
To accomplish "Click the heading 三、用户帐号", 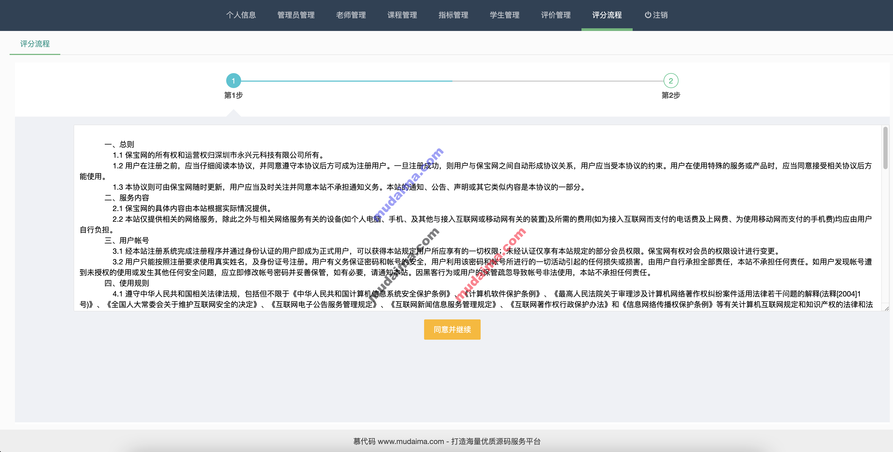I will coord(126,240).
